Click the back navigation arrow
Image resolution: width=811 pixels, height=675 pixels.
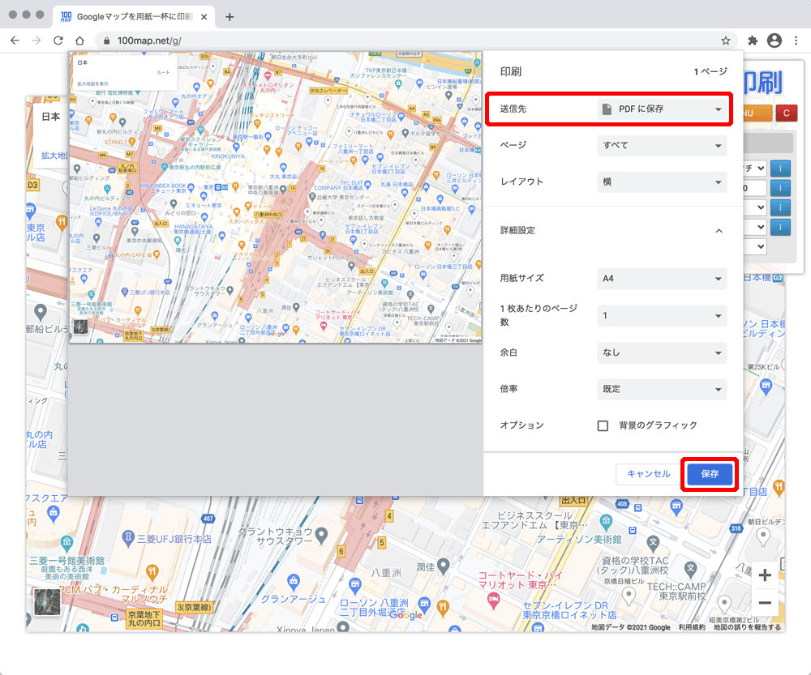click(15, 40)
